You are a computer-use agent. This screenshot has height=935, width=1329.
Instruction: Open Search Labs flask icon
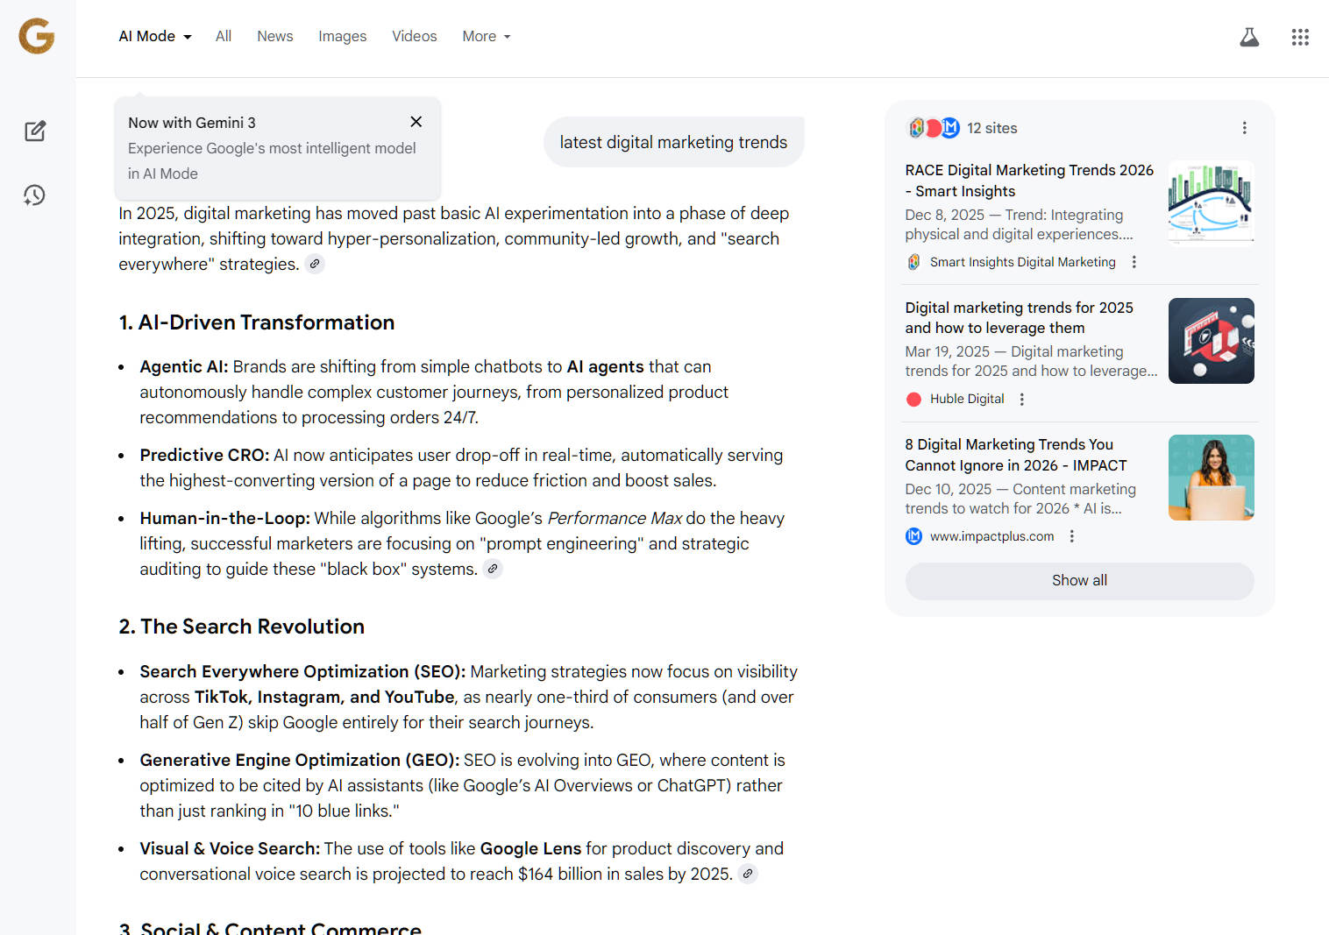coord(1249,37)
